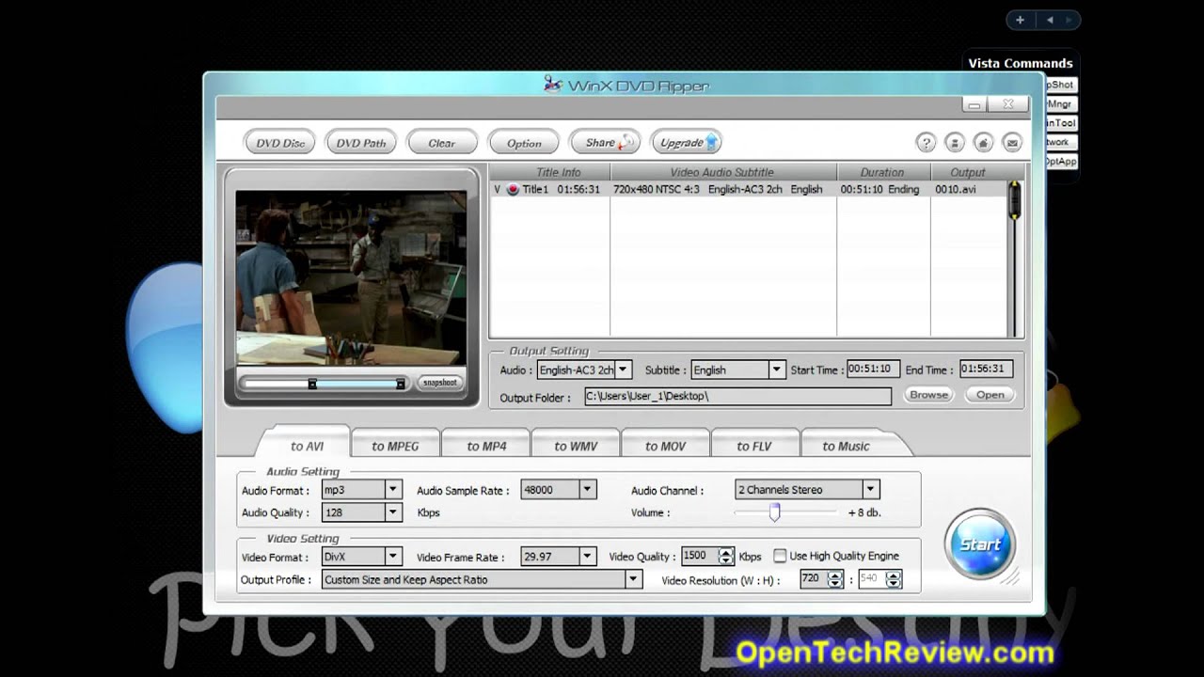The width and height of the screenshot is (1204, 677).
Task: Click the pShot button in Vista Commands
Action: coord(1060,85)
